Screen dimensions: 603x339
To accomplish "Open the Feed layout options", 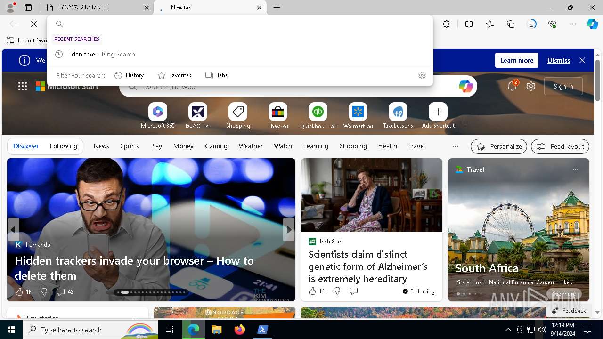I will [x=560, y=146].
